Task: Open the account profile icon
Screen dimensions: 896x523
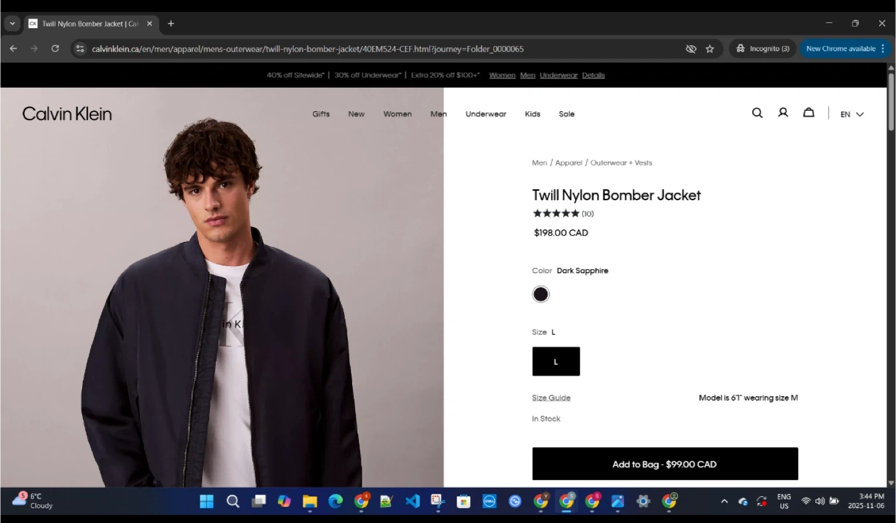Action: (783, 113)
